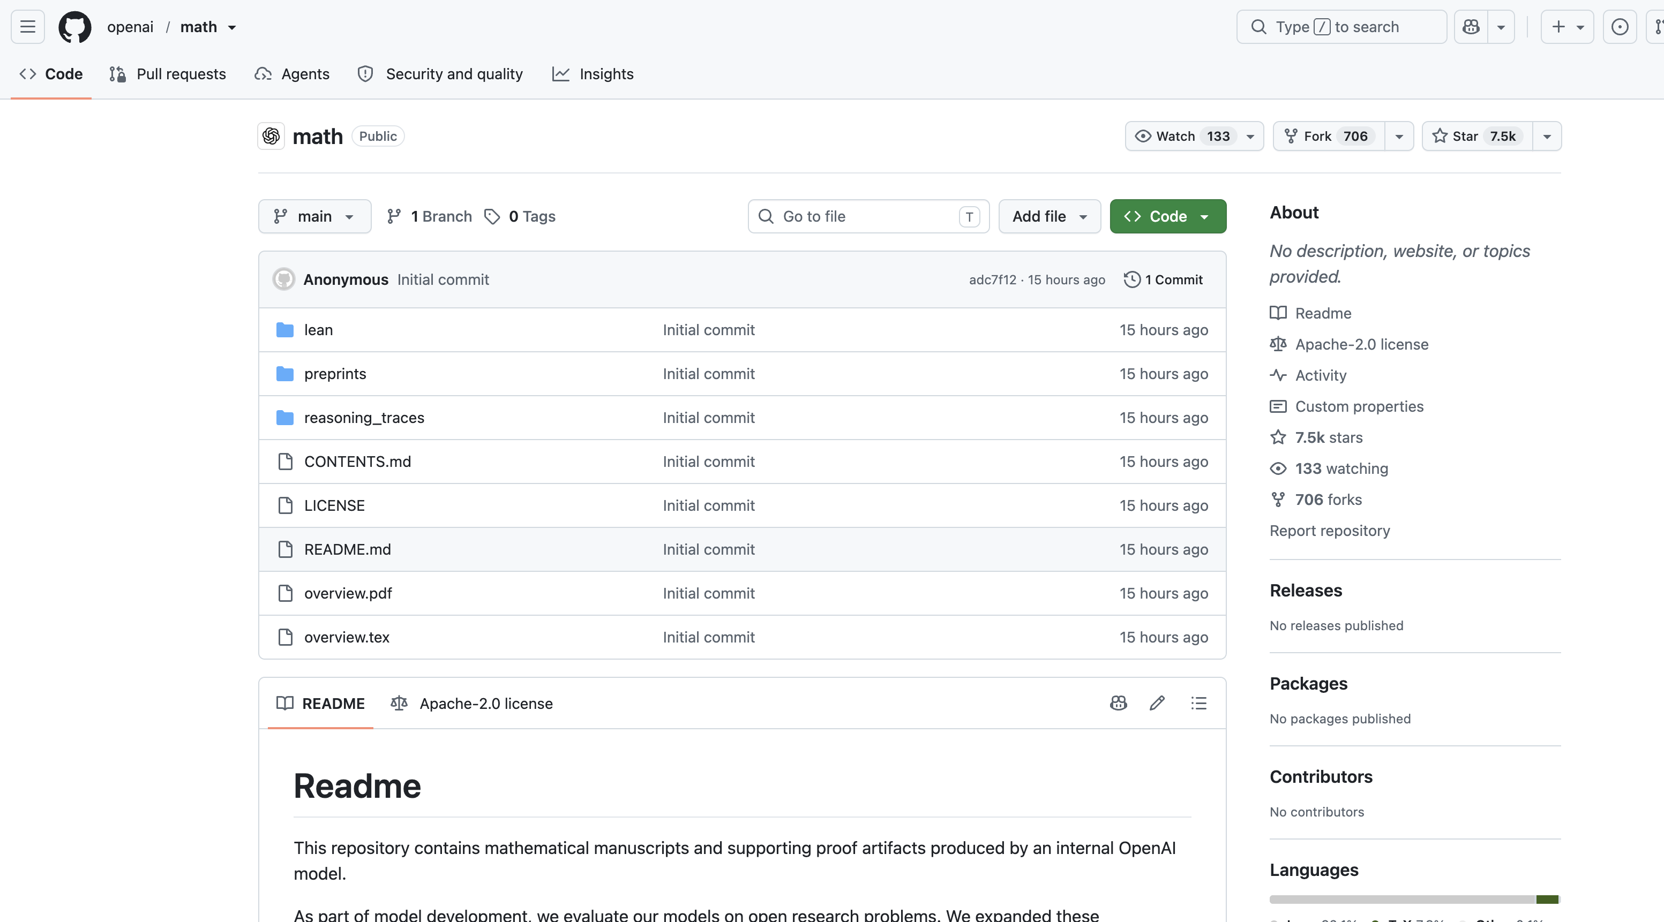
Task: Open the main branch selector
Action: pos(314,216)
